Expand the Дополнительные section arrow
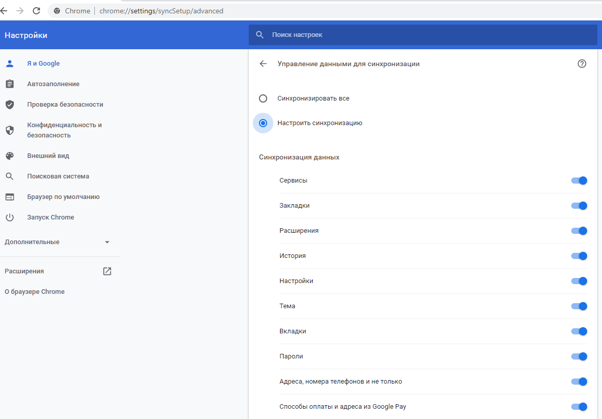This screenshot has width=602, height=419. [x=107, y=242]
